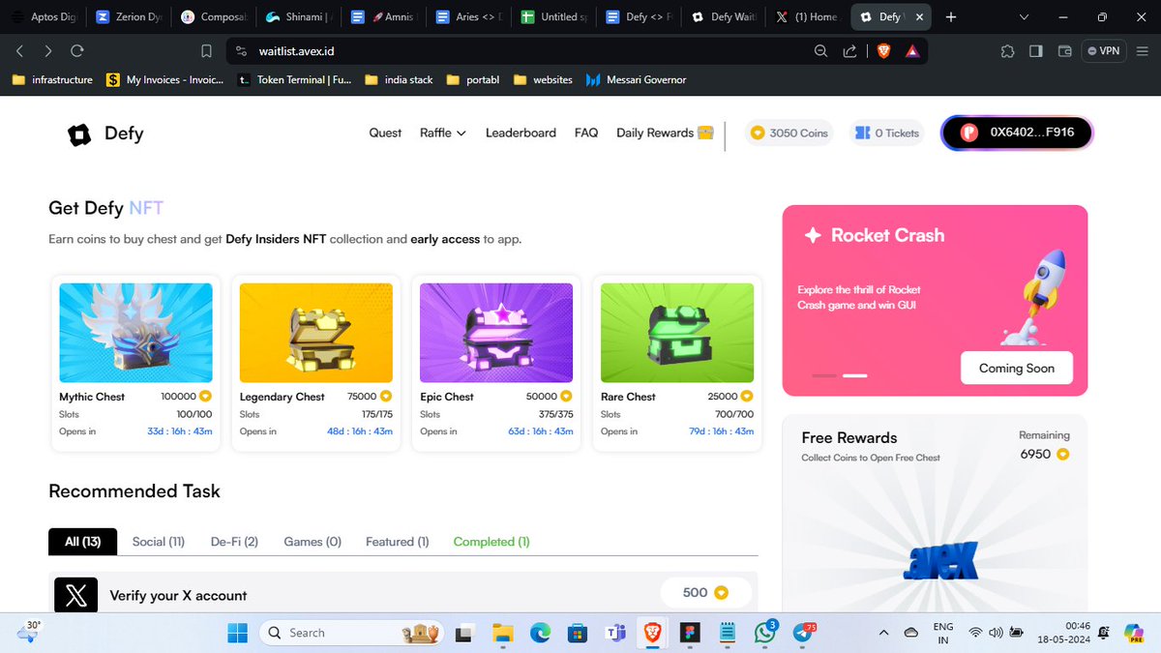Viewport: 1161px width, 653px height.
Task: Open the FAQ page
Action: point(586,134)
